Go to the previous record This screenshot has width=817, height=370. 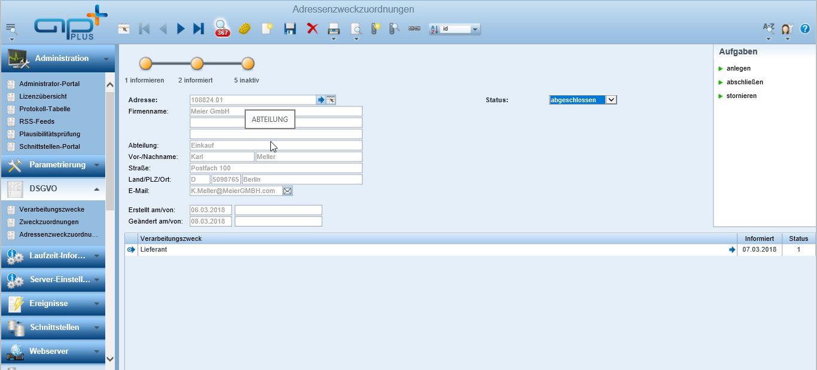click(163, 29)
